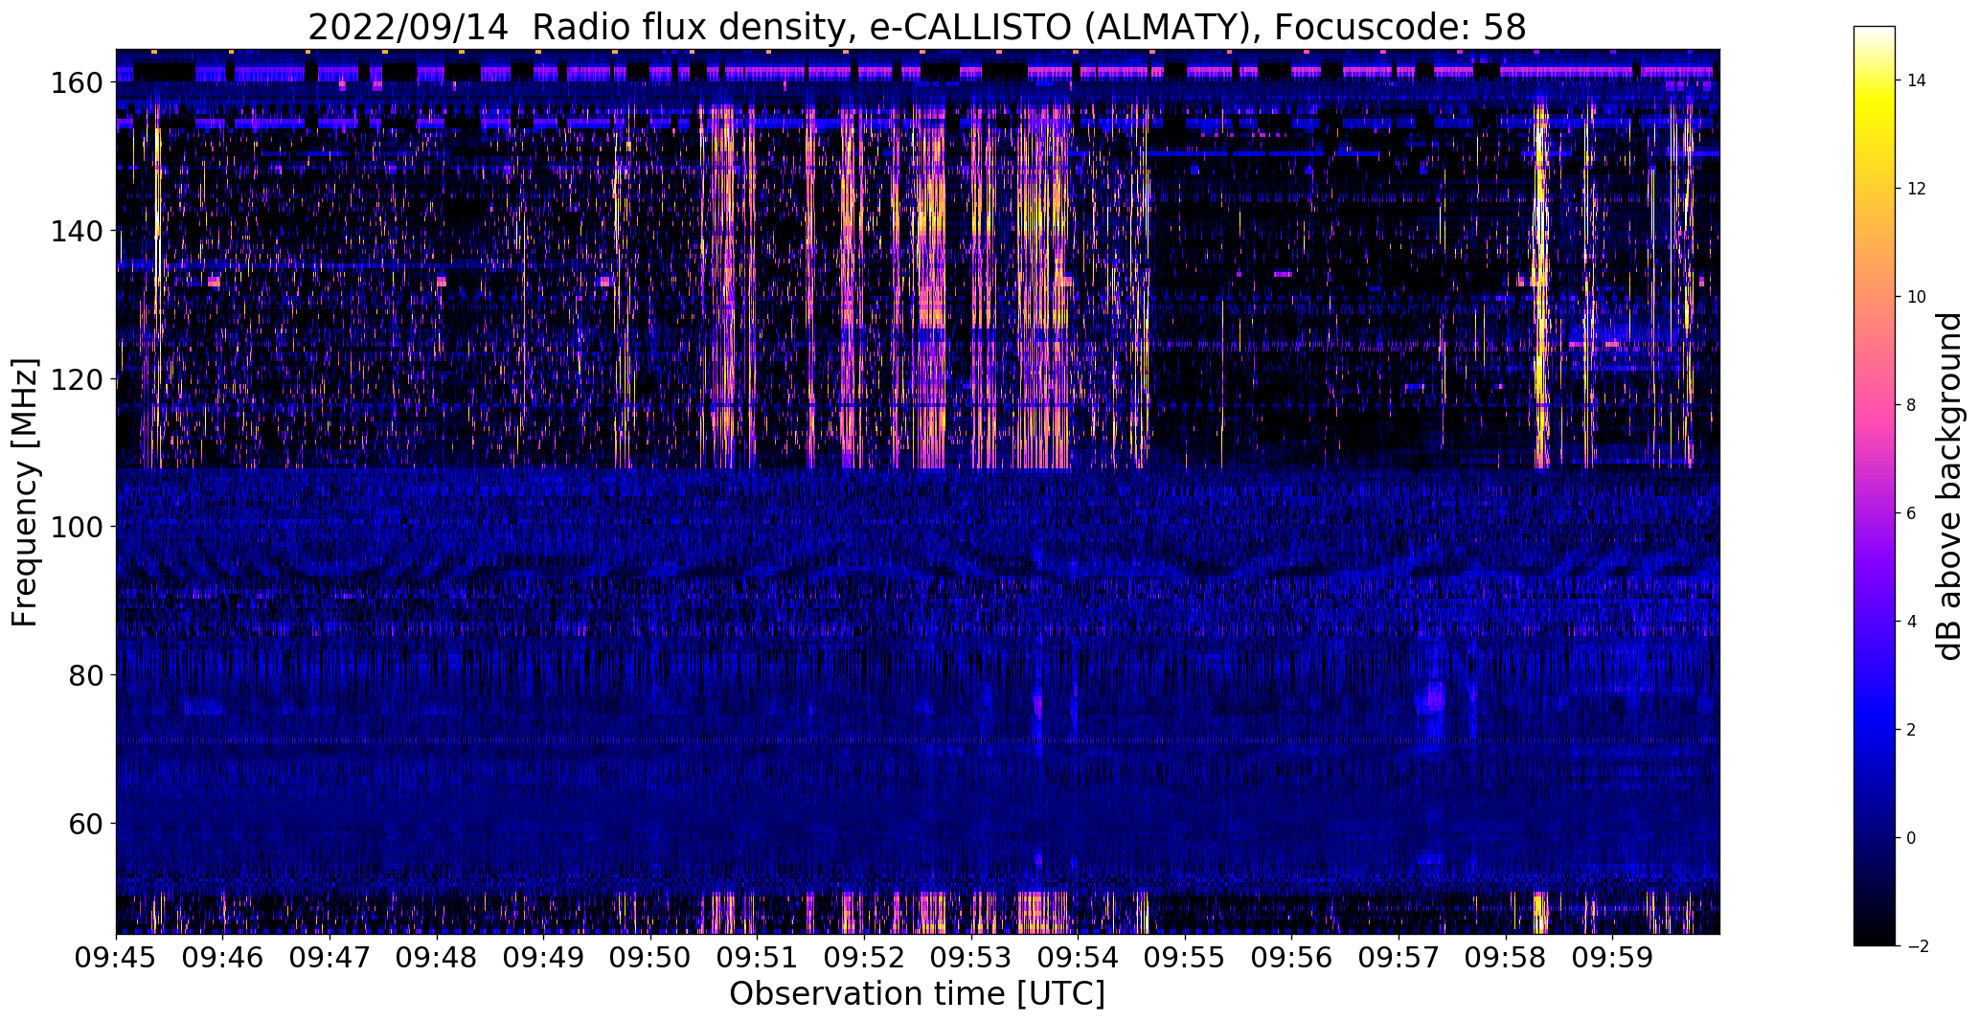Click the colorbar tick value 0
The image size is (1979, 1022).
point(1912,838)
